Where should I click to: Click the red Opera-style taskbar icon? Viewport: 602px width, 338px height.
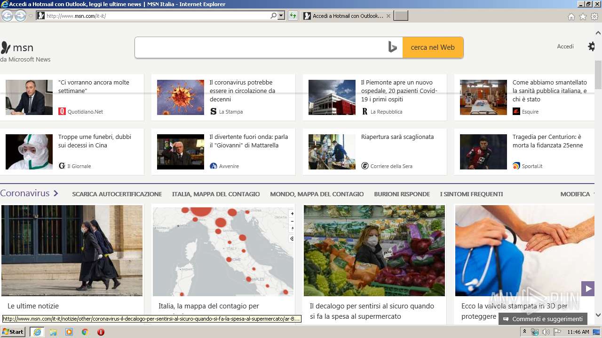[101, 332]
